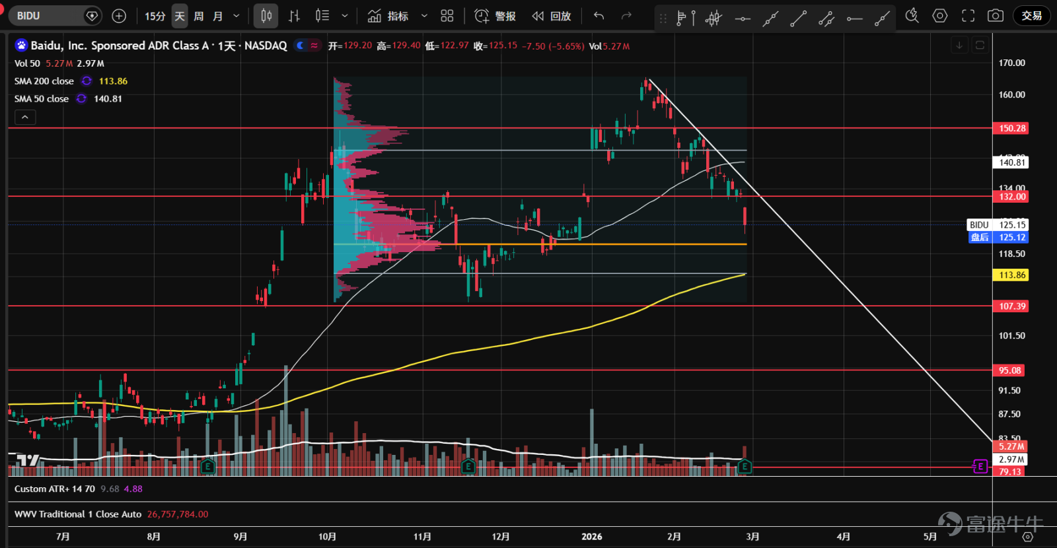Screen dimensions: 1057x548
Task: Click the earnings E marker near 8月
Action: (207, 467)
